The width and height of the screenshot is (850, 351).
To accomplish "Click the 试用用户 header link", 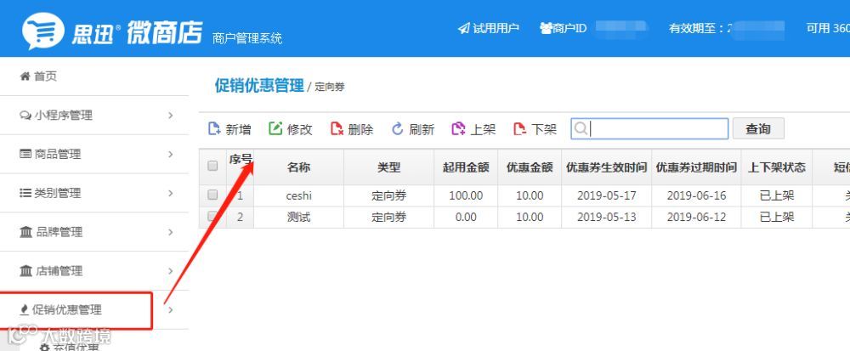I will (x=496, y=28).
